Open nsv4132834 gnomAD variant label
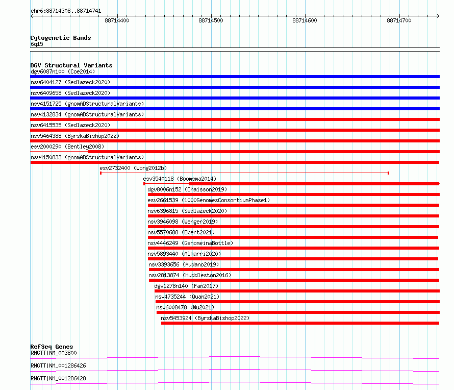Viewport: 454px width, 390px height. (x=87, y=114)
